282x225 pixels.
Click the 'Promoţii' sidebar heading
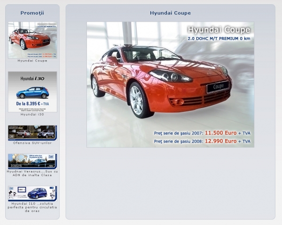(32, 13)
